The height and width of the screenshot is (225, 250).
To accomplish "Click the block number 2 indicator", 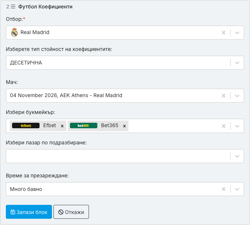I will pyautogui.click(x=8, y=7).
